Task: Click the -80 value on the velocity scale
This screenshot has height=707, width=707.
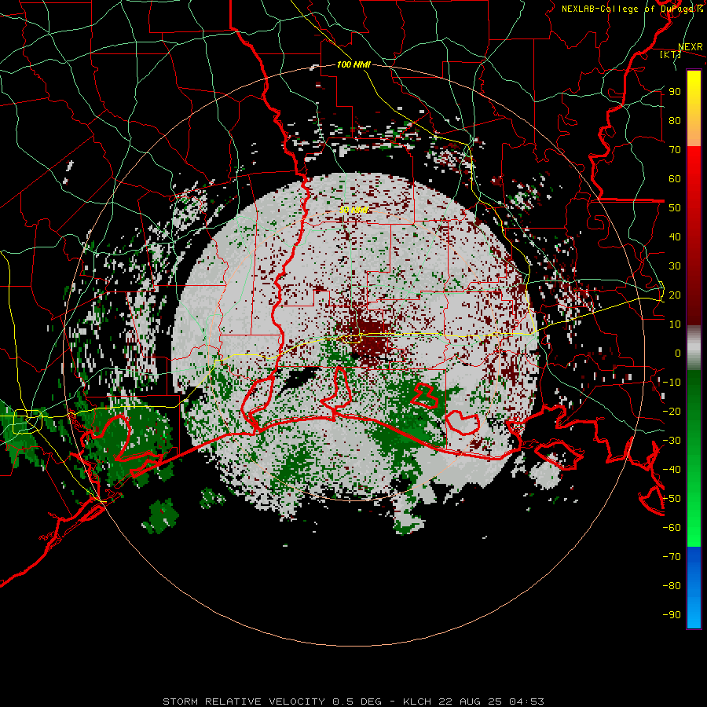Action: pos(672,586)
